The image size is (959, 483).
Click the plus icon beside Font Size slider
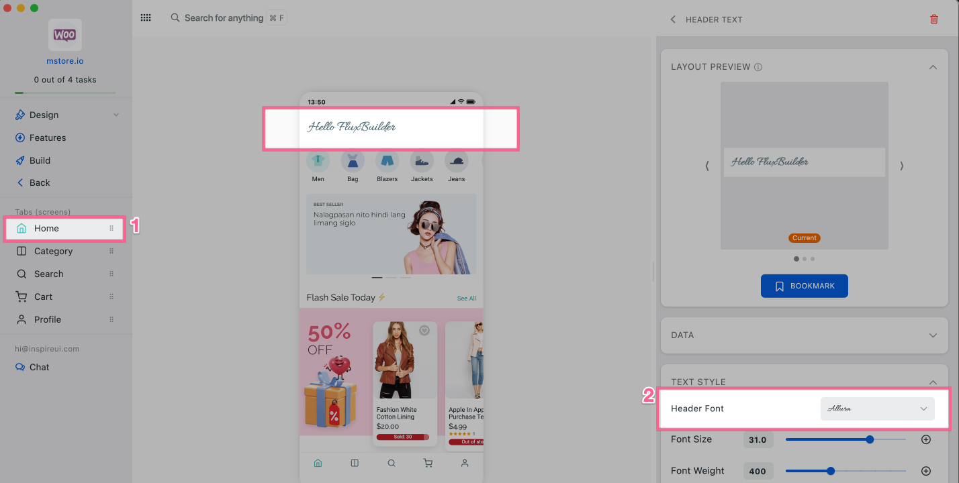pyautogui.click(x=925, y=439)
